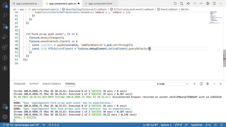The image size is (226, 127).
Task: Open the Explorer view in activity bar
Action: pyautogui.click(x=5, y=5)
